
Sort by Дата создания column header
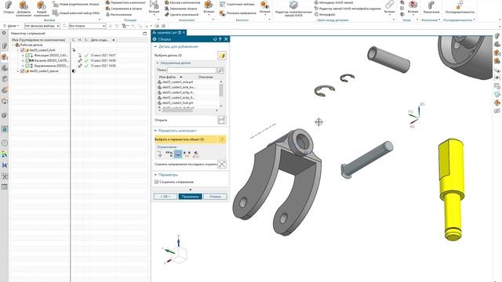point(103,40)
